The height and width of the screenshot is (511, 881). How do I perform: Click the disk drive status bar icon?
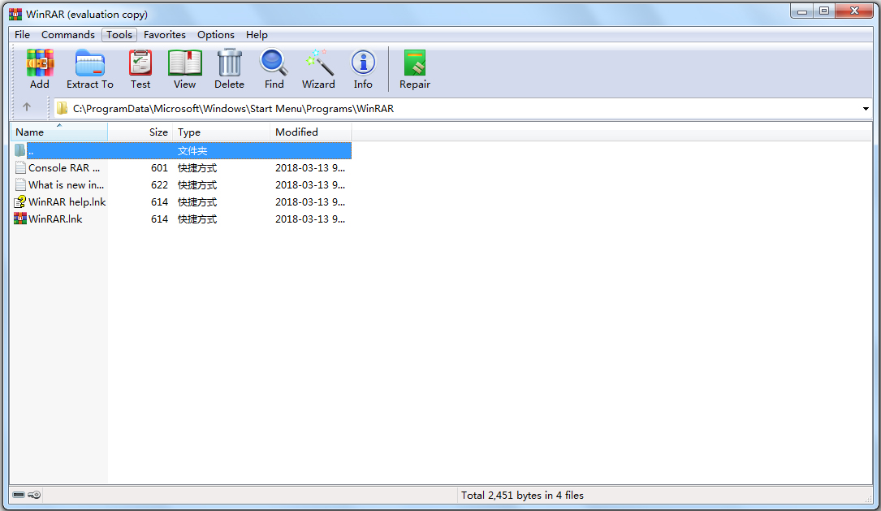point(19,495)
